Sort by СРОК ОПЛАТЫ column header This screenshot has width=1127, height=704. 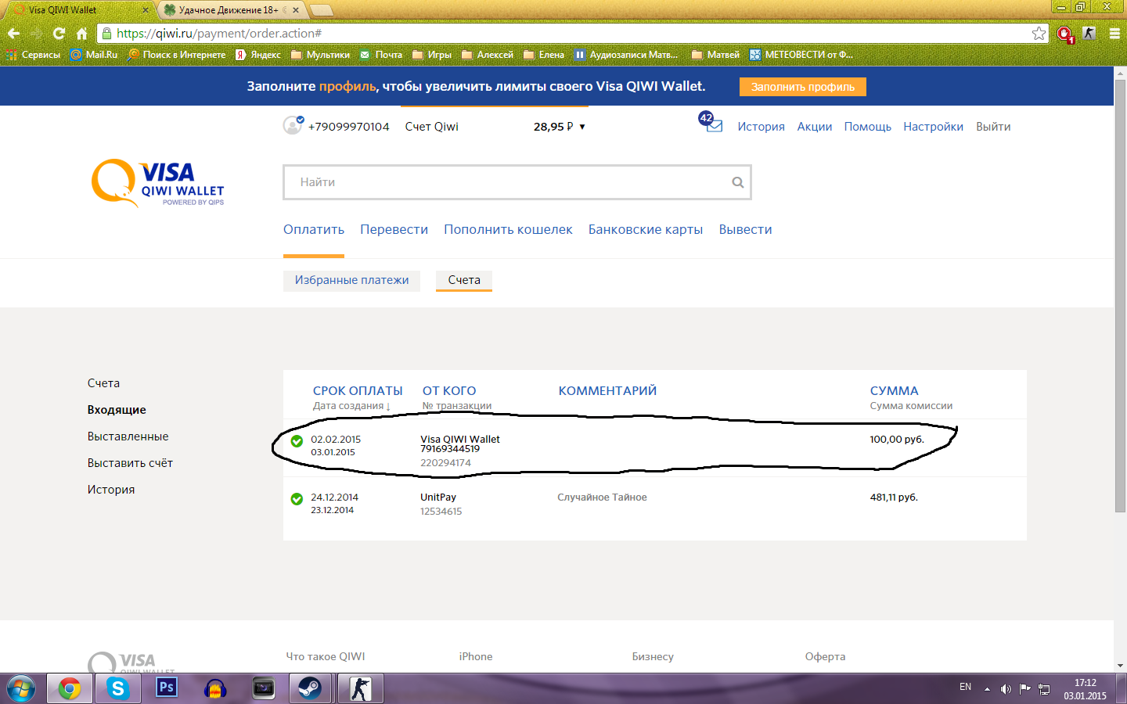click(358, 390)
